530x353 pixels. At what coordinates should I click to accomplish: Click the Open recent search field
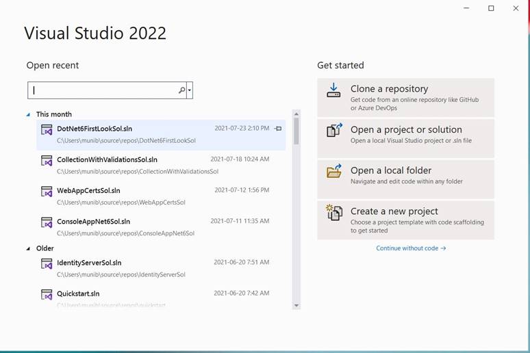pos(106,90)
